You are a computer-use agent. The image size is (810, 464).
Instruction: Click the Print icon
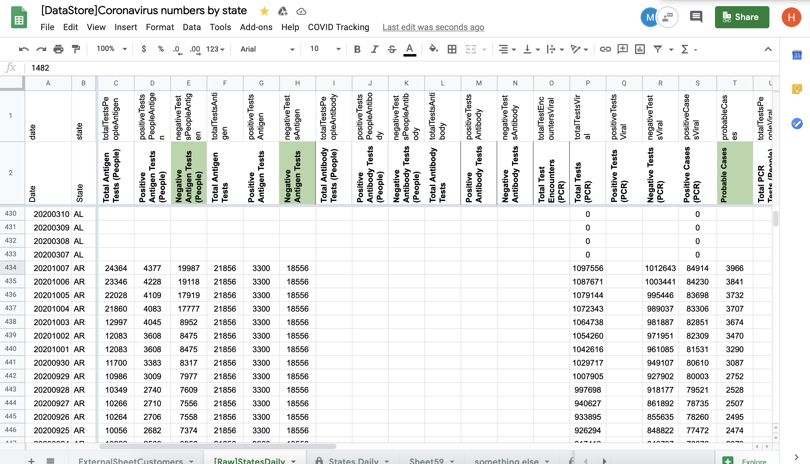(x=58, y=49)
